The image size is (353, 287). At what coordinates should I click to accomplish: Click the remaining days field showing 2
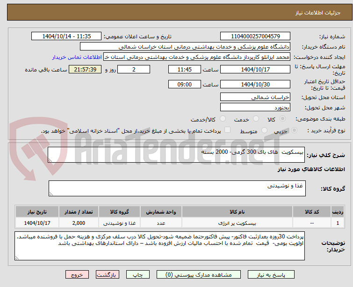134,69
